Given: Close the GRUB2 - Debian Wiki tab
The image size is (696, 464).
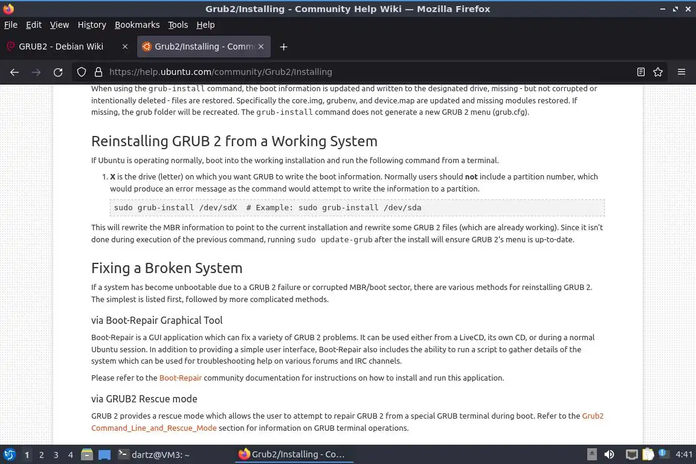Looking at the screenshot, I should [x=125, y=47].
